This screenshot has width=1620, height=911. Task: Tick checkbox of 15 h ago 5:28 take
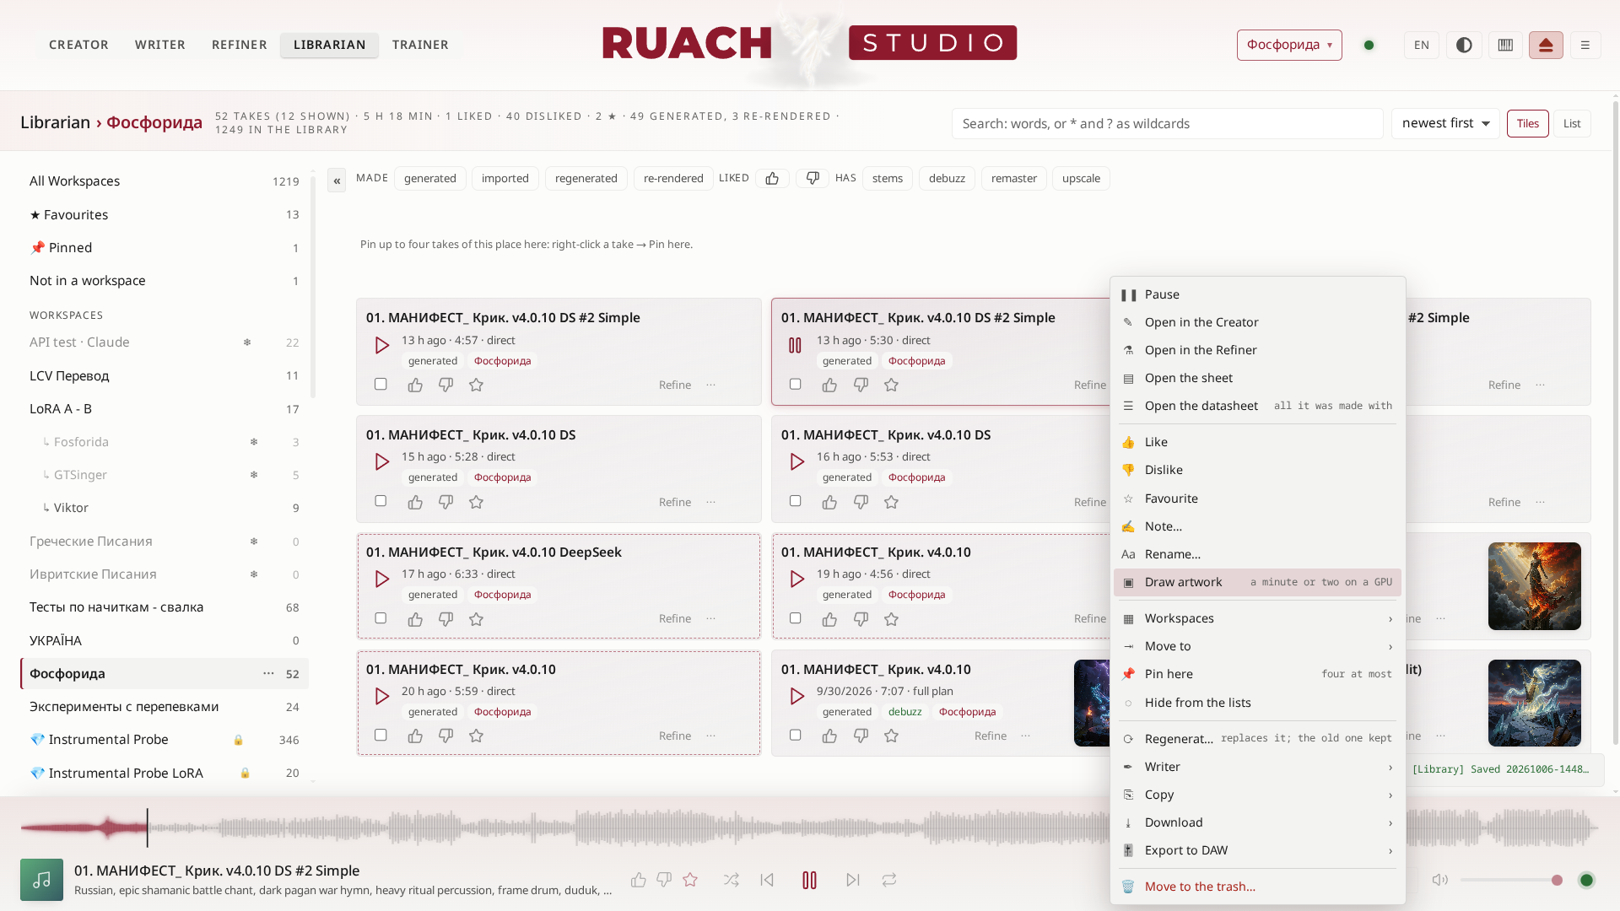pyautogui.click(x=381, y=501)
